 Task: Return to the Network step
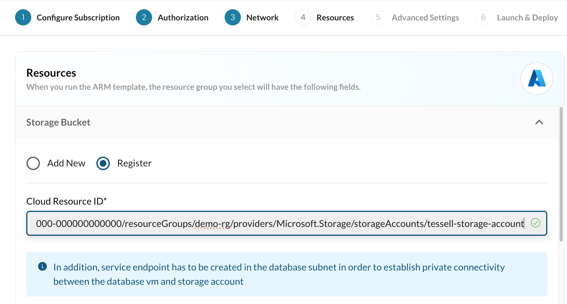pos(262,18)
